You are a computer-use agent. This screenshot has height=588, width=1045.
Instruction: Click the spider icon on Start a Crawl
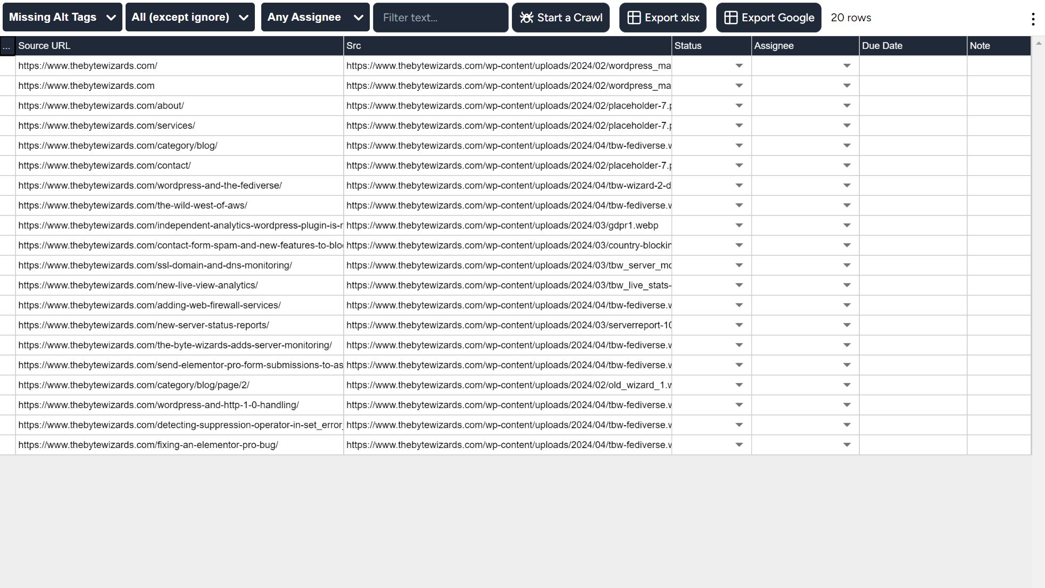[526, 18]
